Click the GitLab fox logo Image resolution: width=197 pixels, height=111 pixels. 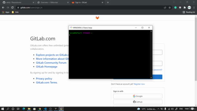(97, 18)
